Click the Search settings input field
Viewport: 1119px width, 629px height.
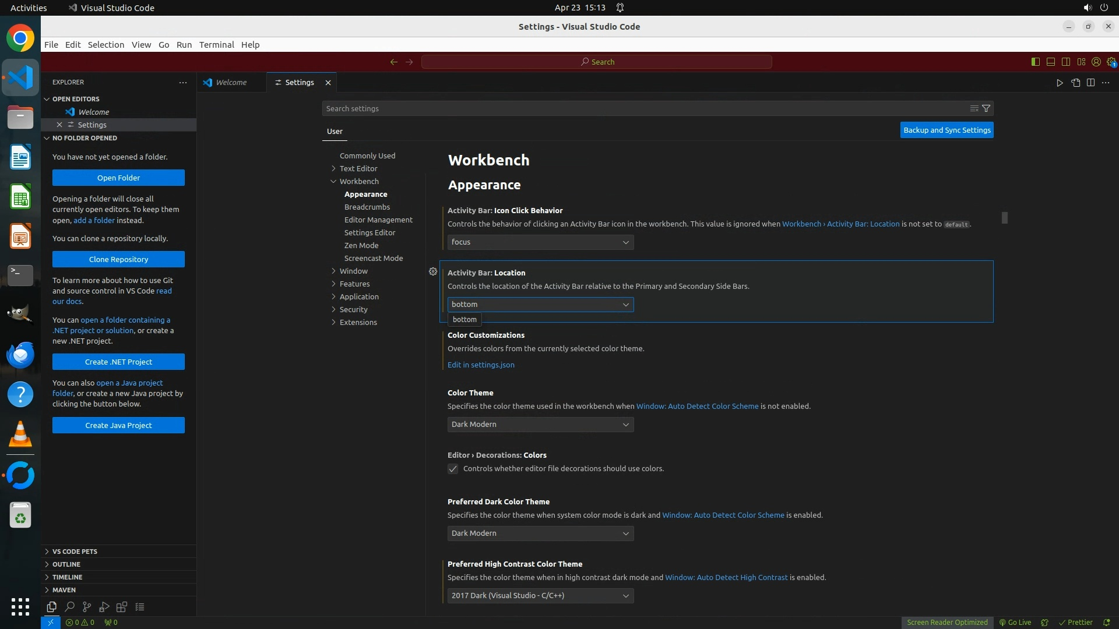click(x=641, y=108)
